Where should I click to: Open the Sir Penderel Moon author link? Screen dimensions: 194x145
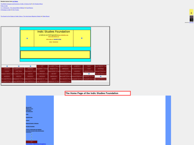pos(38,4)
